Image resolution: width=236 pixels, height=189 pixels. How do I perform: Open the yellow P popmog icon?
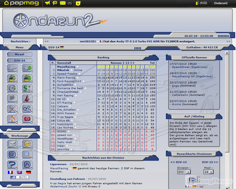point(55,3)
